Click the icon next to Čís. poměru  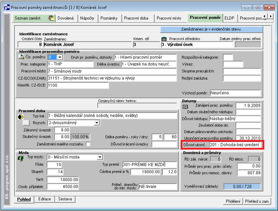click(21, 57)
